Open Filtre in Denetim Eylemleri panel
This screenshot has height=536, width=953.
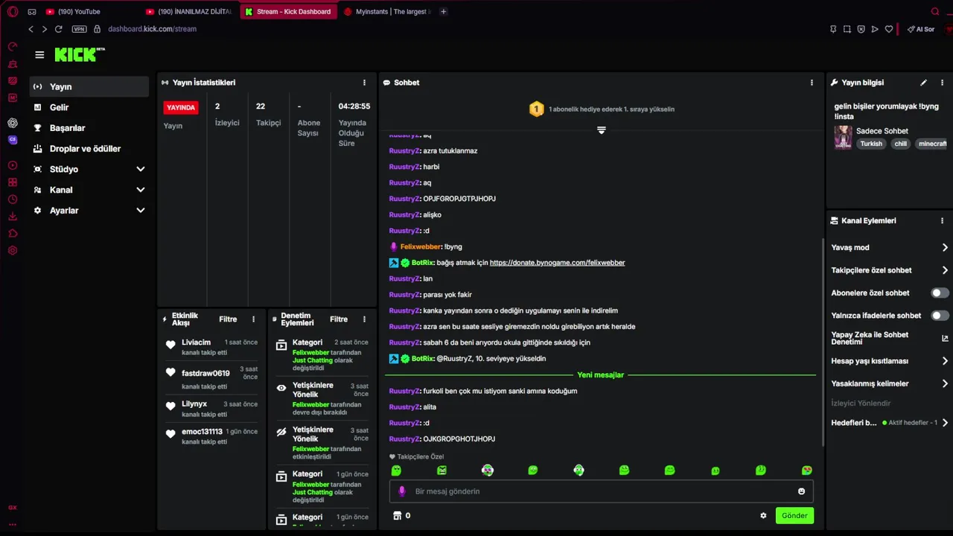[339, 319]
